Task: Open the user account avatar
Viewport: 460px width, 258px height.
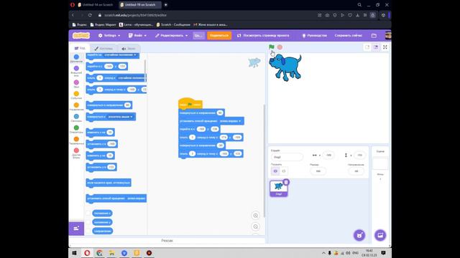Action: 388,36
